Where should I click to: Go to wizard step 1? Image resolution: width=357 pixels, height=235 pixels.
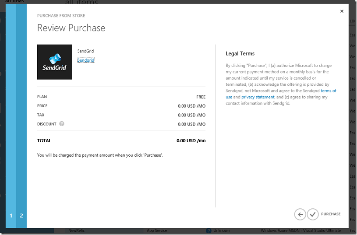11,215
